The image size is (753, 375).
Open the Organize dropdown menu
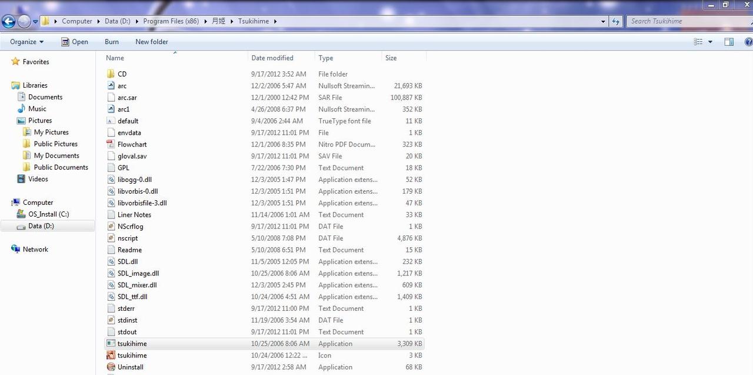[x=26, y=42]
